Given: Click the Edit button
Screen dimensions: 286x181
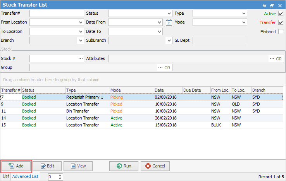Looking at the screenshot, I should coord(47,166).
